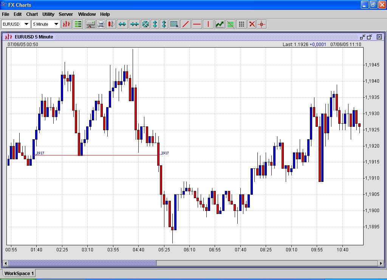Click the candlestick with dotted line icon

click(x=111, y=24)
